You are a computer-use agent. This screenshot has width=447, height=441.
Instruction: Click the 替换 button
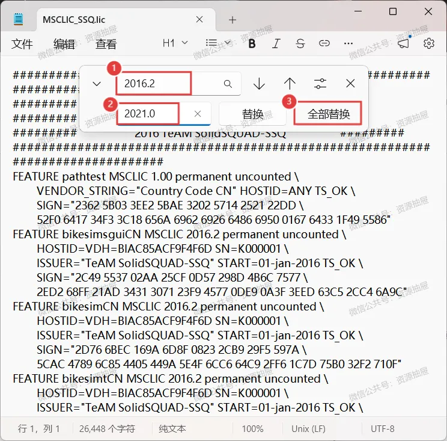(x=252, y=114)
